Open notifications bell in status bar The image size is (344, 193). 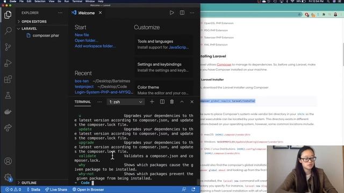point(193,190)
